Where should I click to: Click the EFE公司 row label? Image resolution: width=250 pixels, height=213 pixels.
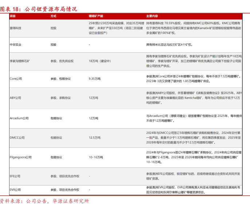(x=15, y=176)
